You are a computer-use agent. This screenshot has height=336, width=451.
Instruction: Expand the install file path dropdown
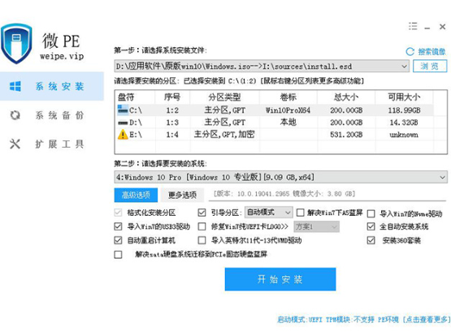[404, 67]
